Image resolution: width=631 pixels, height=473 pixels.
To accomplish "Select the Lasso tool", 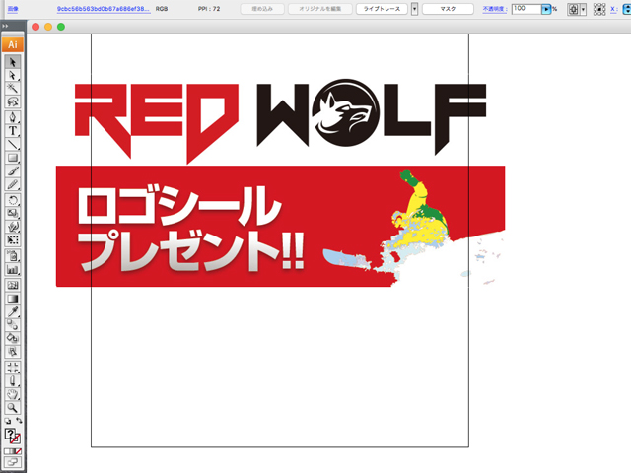I will (13, 101).
